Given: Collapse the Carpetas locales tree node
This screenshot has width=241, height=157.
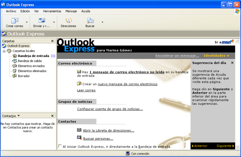Looking at the screenshot, I should 4,51.
